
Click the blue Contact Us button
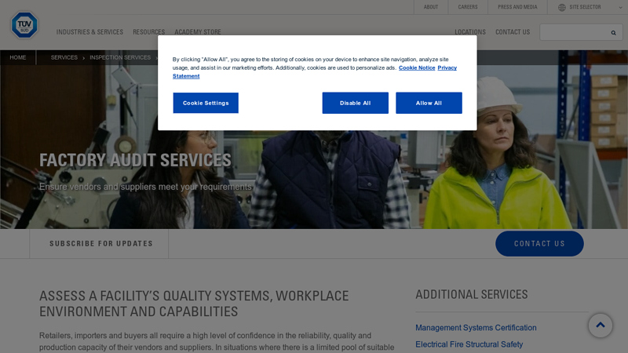539,244
